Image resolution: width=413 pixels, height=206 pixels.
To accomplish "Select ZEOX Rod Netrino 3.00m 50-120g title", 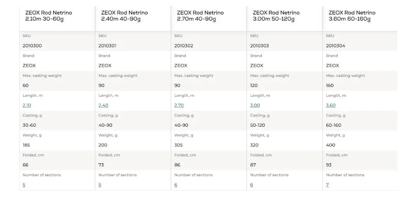I will (x=276, y=16).
